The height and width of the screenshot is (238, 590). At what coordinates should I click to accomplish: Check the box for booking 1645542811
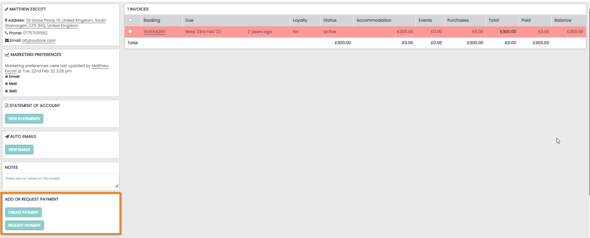click(x=130, y=32)
